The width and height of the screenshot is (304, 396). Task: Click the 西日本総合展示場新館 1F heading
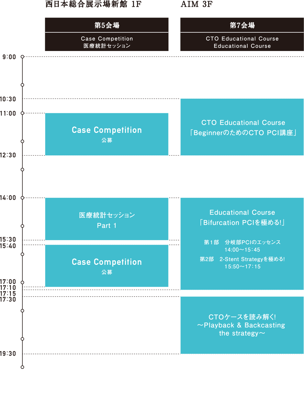click(x=93, y=4)
